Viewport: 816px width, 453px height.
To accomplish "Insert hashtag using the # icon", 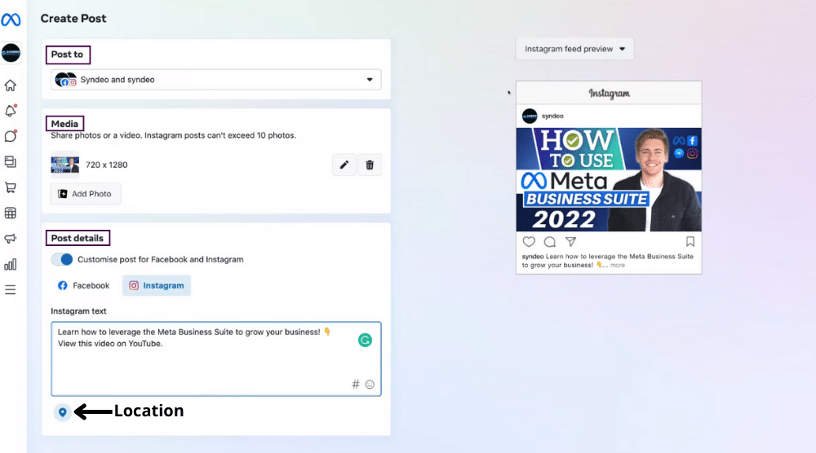I will click(x=356, y=385).
